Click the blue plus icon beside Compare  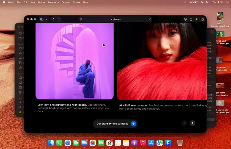click(x=133, y=124)
